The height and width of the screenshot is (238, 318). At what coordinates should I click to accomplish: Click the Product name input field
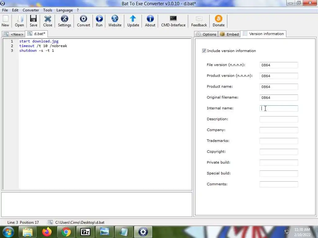[279, 87]
